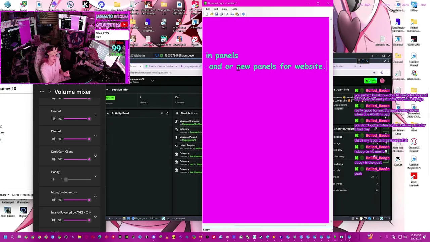
Task: Open the File menu in Notepad Light
Action: [208, 9]
